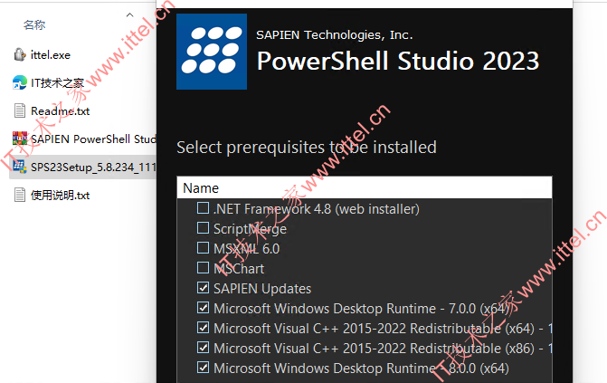Click the SPS23Setup installer icon
Image resolution: width=607 pixels, height=383 pixels.
pos(20,167)
